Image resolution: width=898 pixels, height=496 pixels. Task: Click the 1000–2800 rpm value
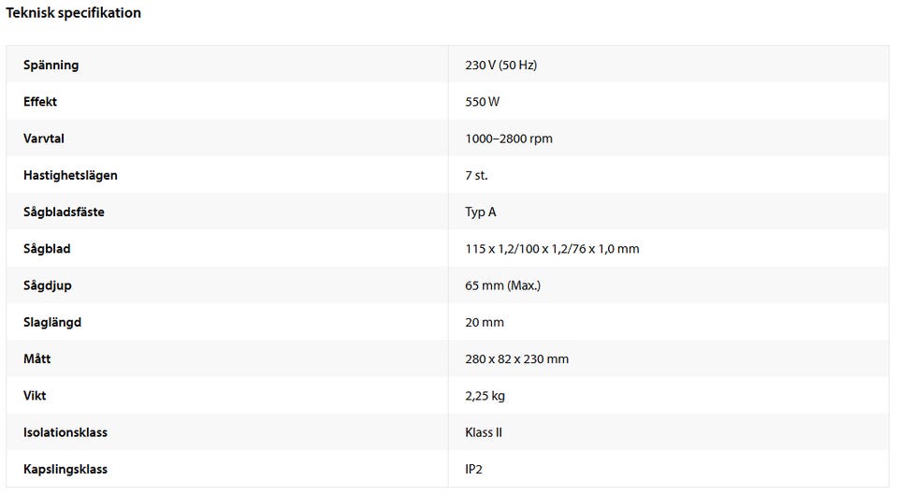pyautogui.click(x=508, y=139)
